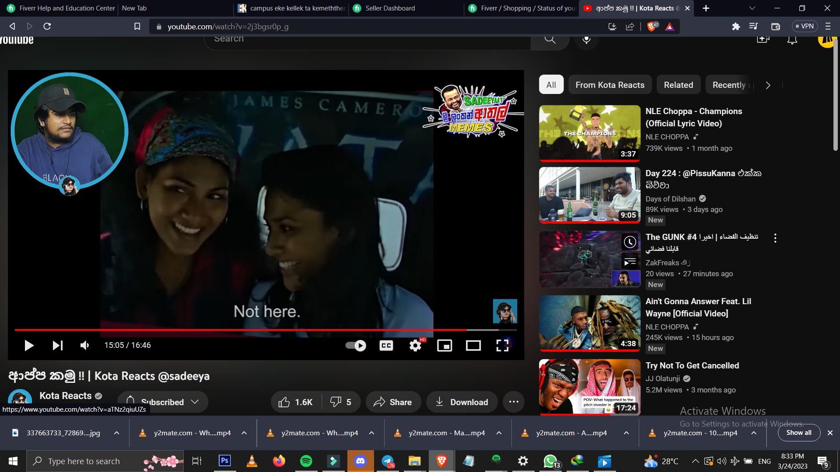The width and height of the screenshot is (840, 472).
Task: Go back to previous page
Action: click(12, 26)
